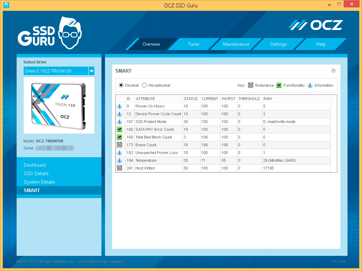
Task: Click the THRESHOLD column header
Action: click(x=249, y=99)
